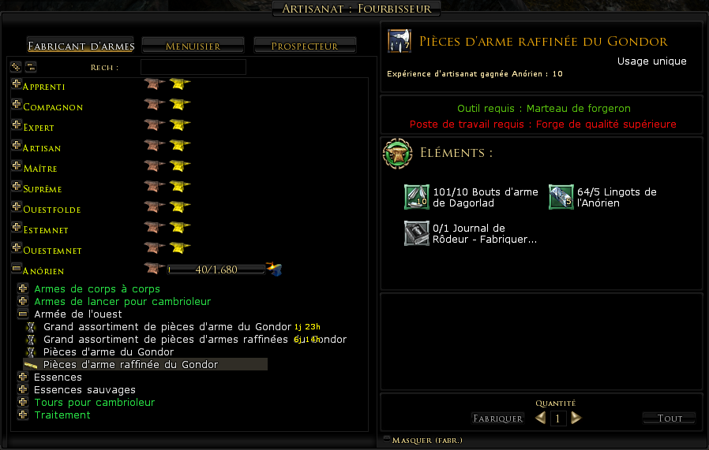709x450 pixels.
Task: Click the Journal de Rôdeur ingredient icon
Action: click(416, 233)
